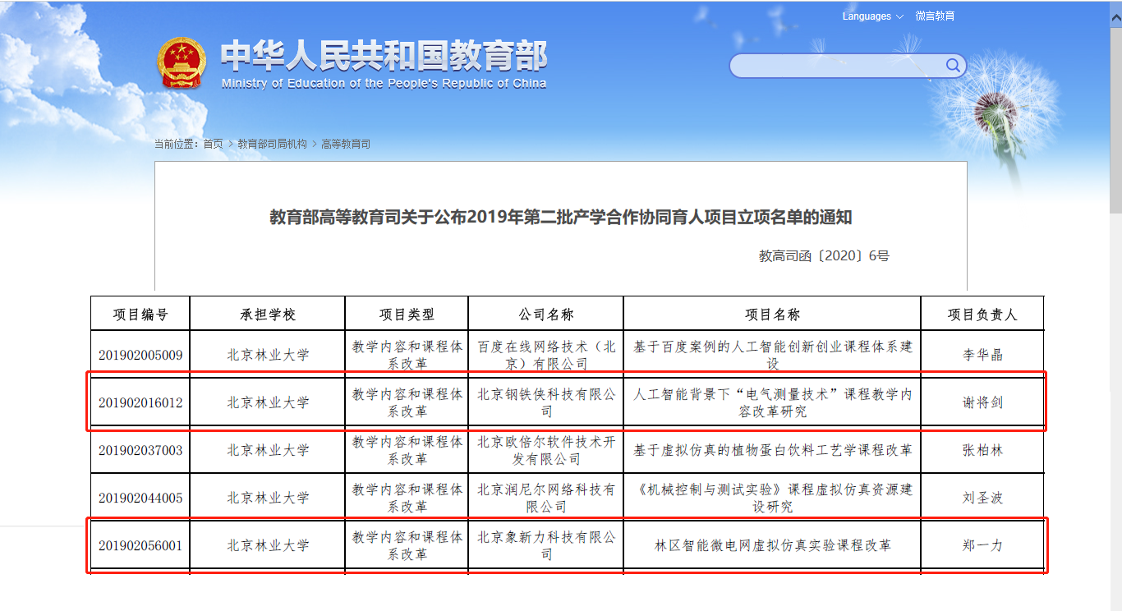Click the 项目编号 column header
1122x611 pixels.
tap(140, 315)
